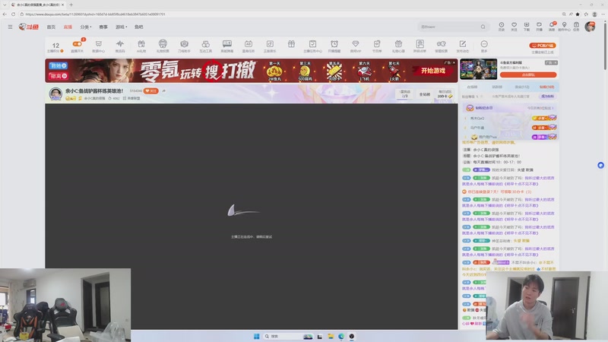Open 赛事 in top navigation

click(103, 27)
